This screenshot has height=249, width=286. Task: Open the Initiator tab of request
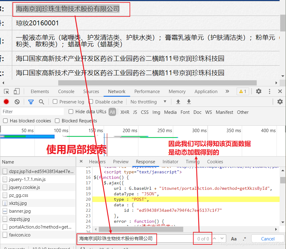point(170,161)
